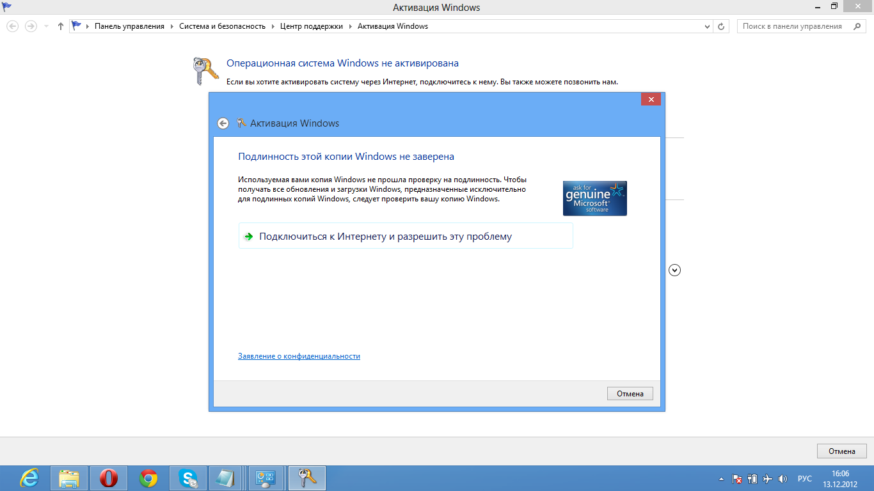The image size is (874, 491).
Task: Click Отмена in the activation dialog
Action: tap(630, 393)
